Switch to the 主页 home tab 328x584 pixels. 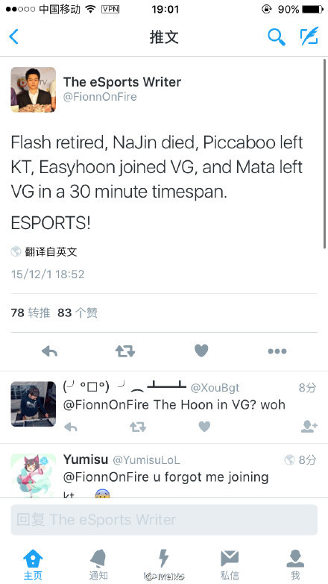[x=33, y=564]
